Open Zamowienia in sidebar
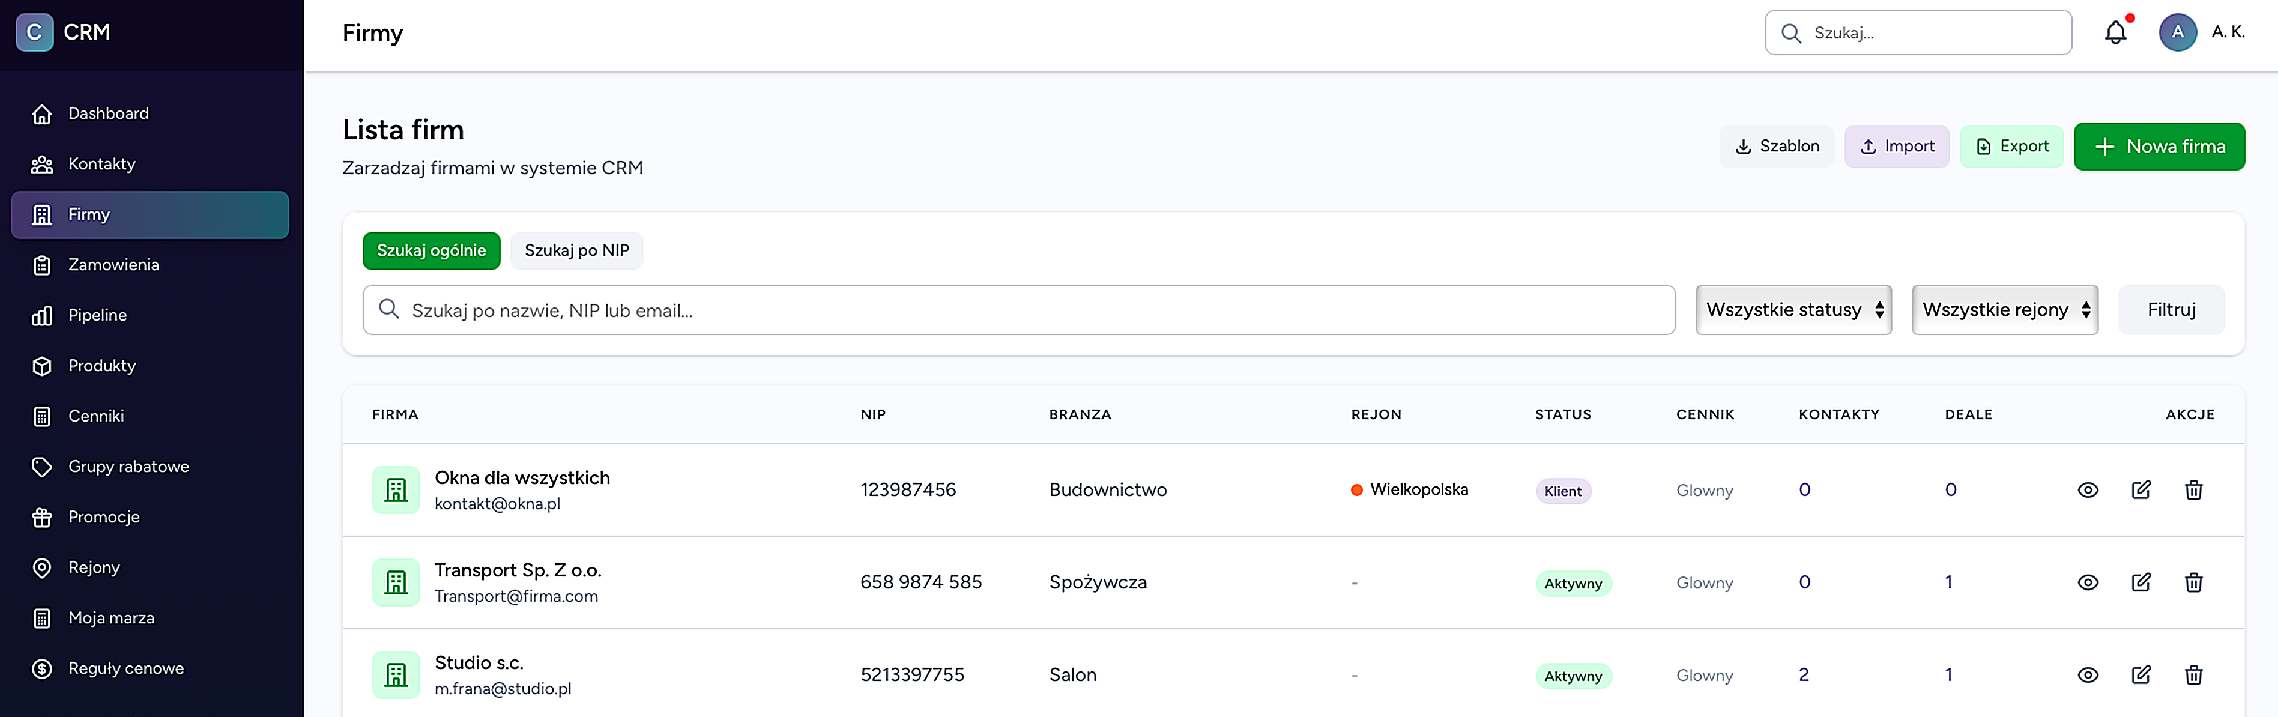The height and width of the screenshot is (717, 2278). click(150, 265)
